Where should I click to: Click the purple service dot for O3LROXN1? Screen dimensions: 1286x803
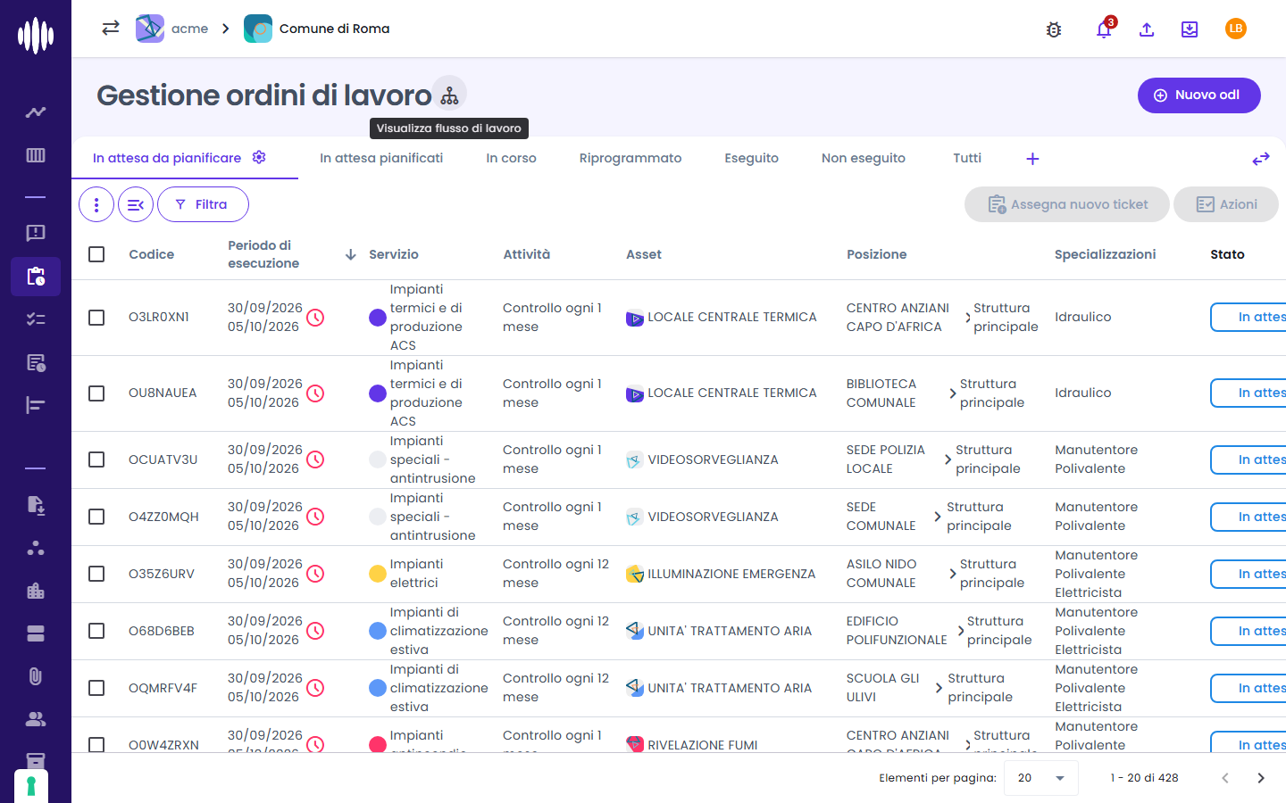click(378, 318)
